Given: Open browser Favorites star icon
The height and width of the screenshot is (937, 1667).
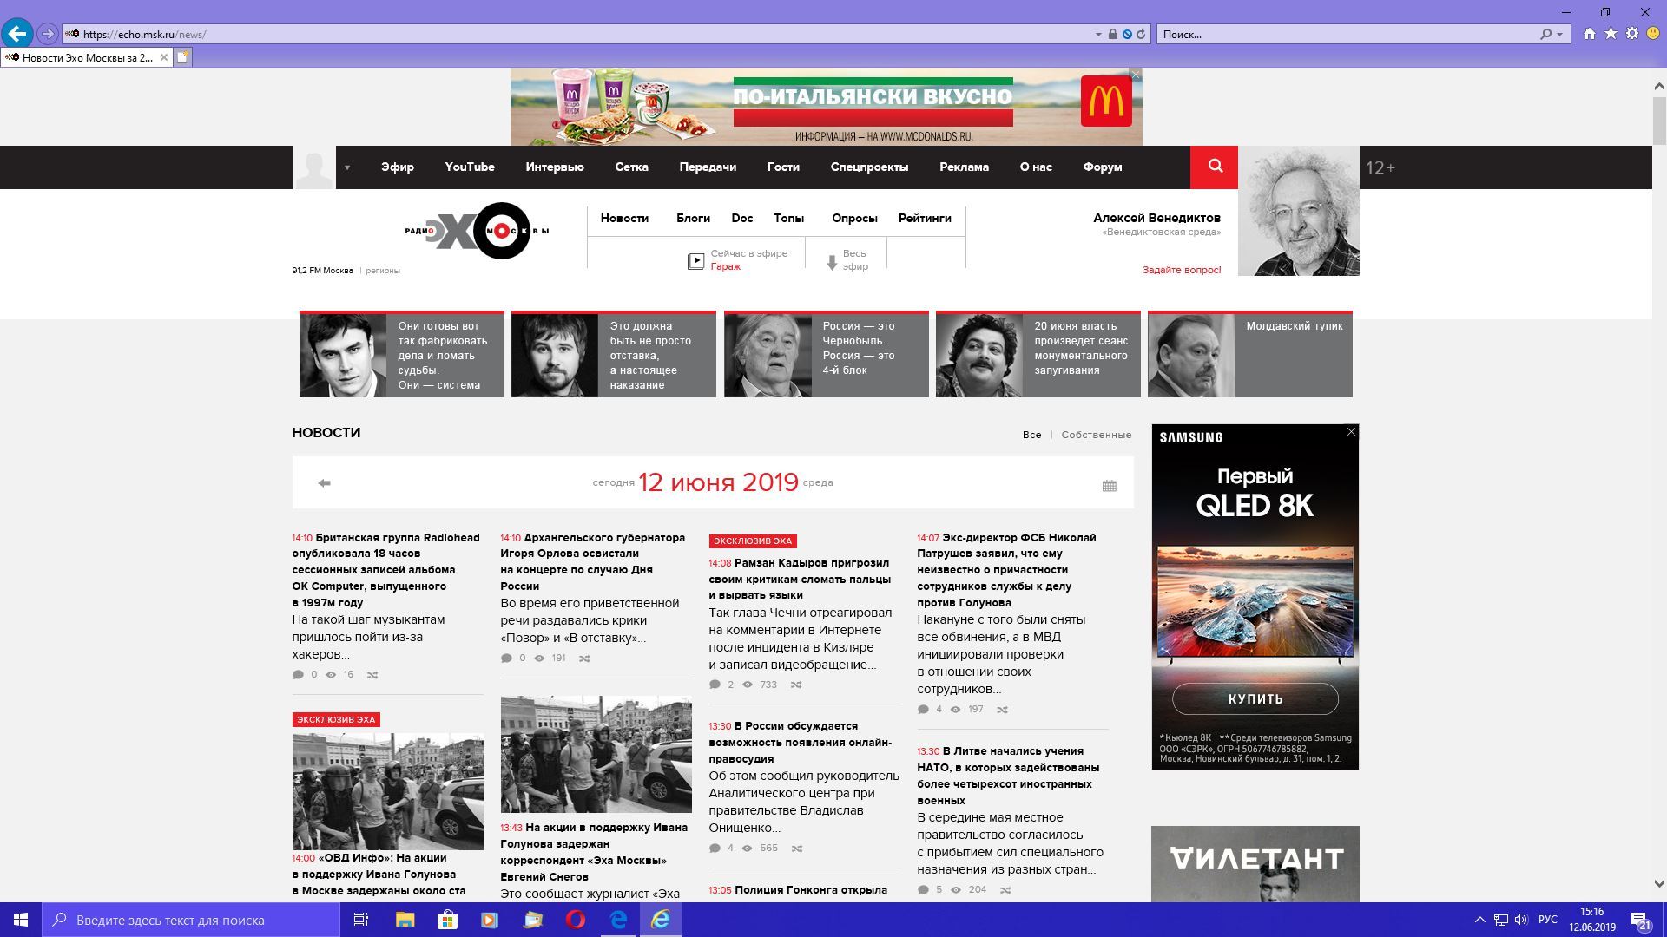Looking at the screenshot, I should (1611, 34).
